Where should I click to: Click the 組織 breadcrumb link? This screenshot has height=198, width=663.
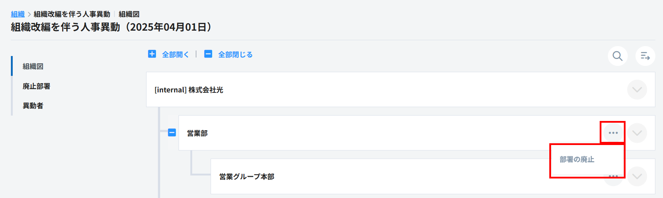click(17, 14)
